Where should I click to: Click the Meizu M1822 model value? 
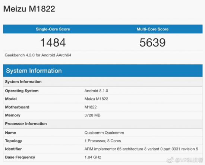pyautogui.click(x=96, y=99)
